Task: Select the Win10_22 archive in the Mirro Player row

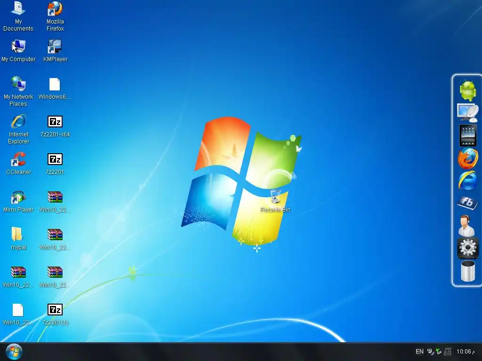Action: 55,201
